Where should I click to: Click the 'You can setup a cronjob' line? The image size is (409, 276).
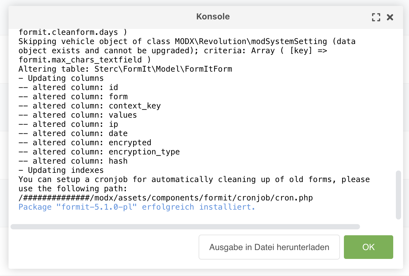194,179
